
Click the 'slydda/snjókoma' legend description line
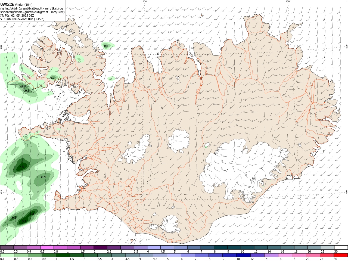pos(32,12)
